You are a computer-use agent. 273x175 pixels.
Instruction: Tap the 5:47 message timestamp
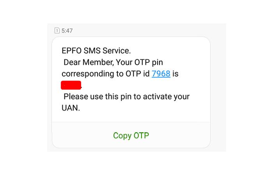(67, 31)
